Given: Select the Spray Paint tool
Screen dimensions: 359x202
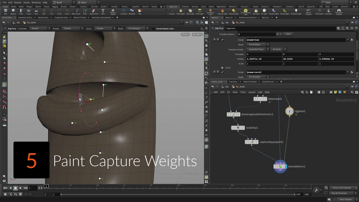Looking at the screenshot, I should coord(94,12).
